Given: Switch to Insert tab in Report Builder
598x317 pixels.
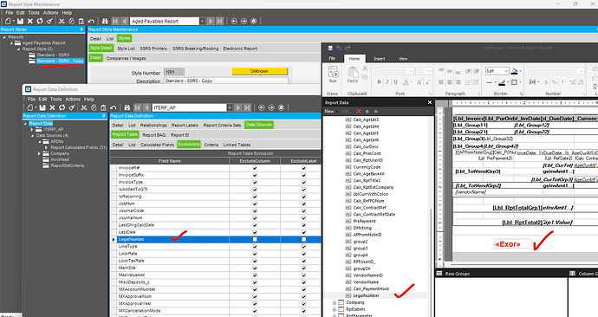Looking at the screenshot, I should click(379, 59).
